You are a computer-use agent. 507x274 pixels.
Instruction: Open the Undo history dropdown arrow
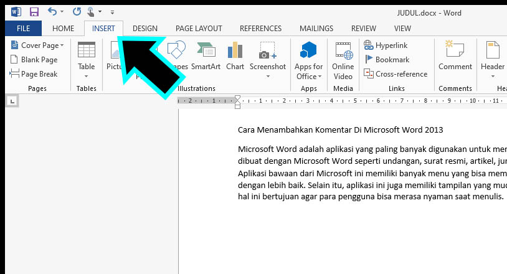(62, 12)
